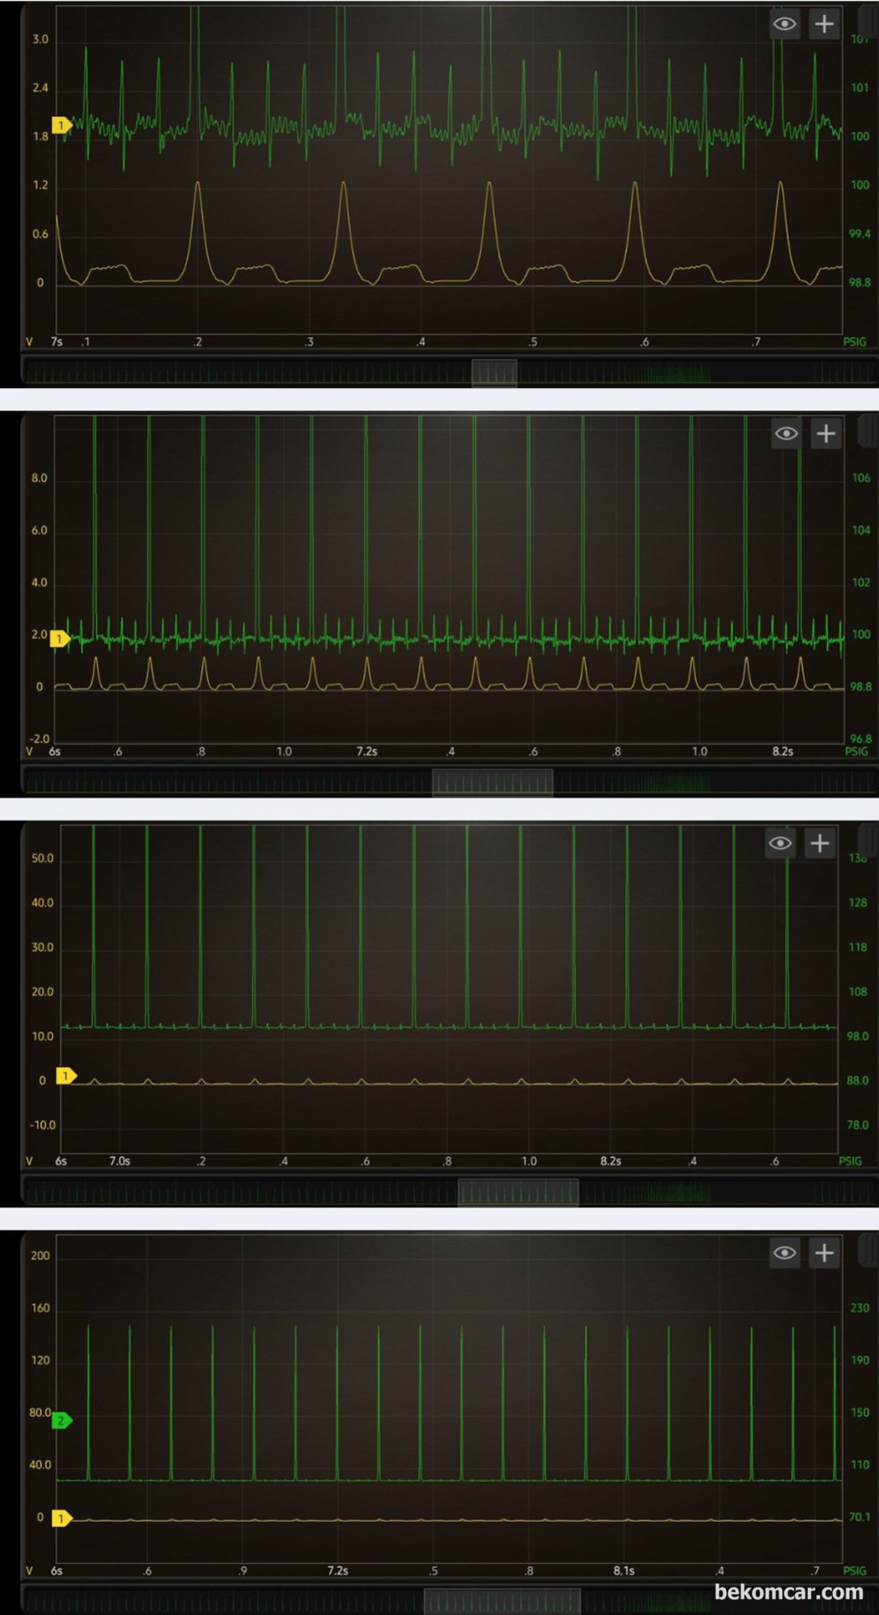This screenshot has width=879, height=1615.
Task: Select yellow channel 1 marker in bottom panel
Action: (62, 1518)
